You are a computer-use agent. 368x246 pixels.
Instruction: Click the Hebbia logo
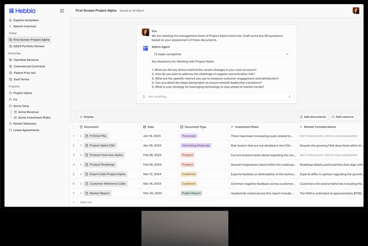(x=22, y=11)
